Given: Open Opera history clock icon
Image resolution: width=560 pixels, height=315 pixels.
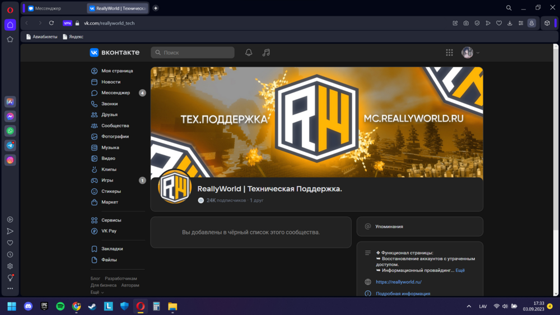Looking at the screenshot, I should click(10, 254).
